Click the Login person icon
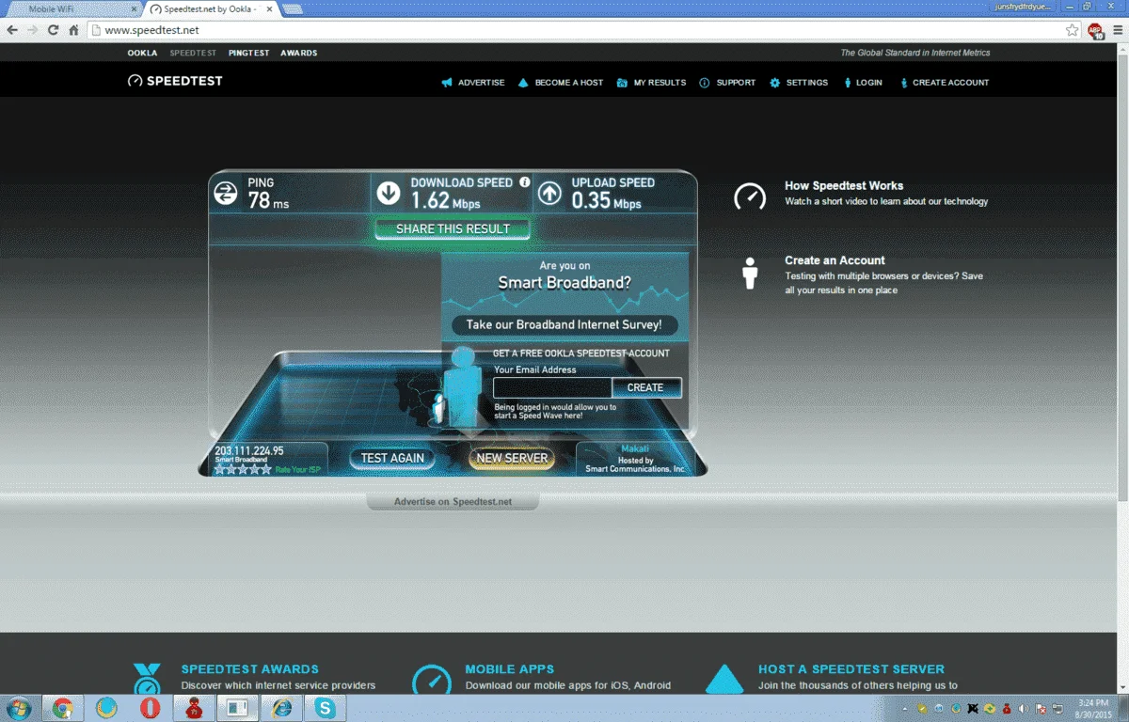The width and height of the screenshot is (1129, 722). (848, 83)
